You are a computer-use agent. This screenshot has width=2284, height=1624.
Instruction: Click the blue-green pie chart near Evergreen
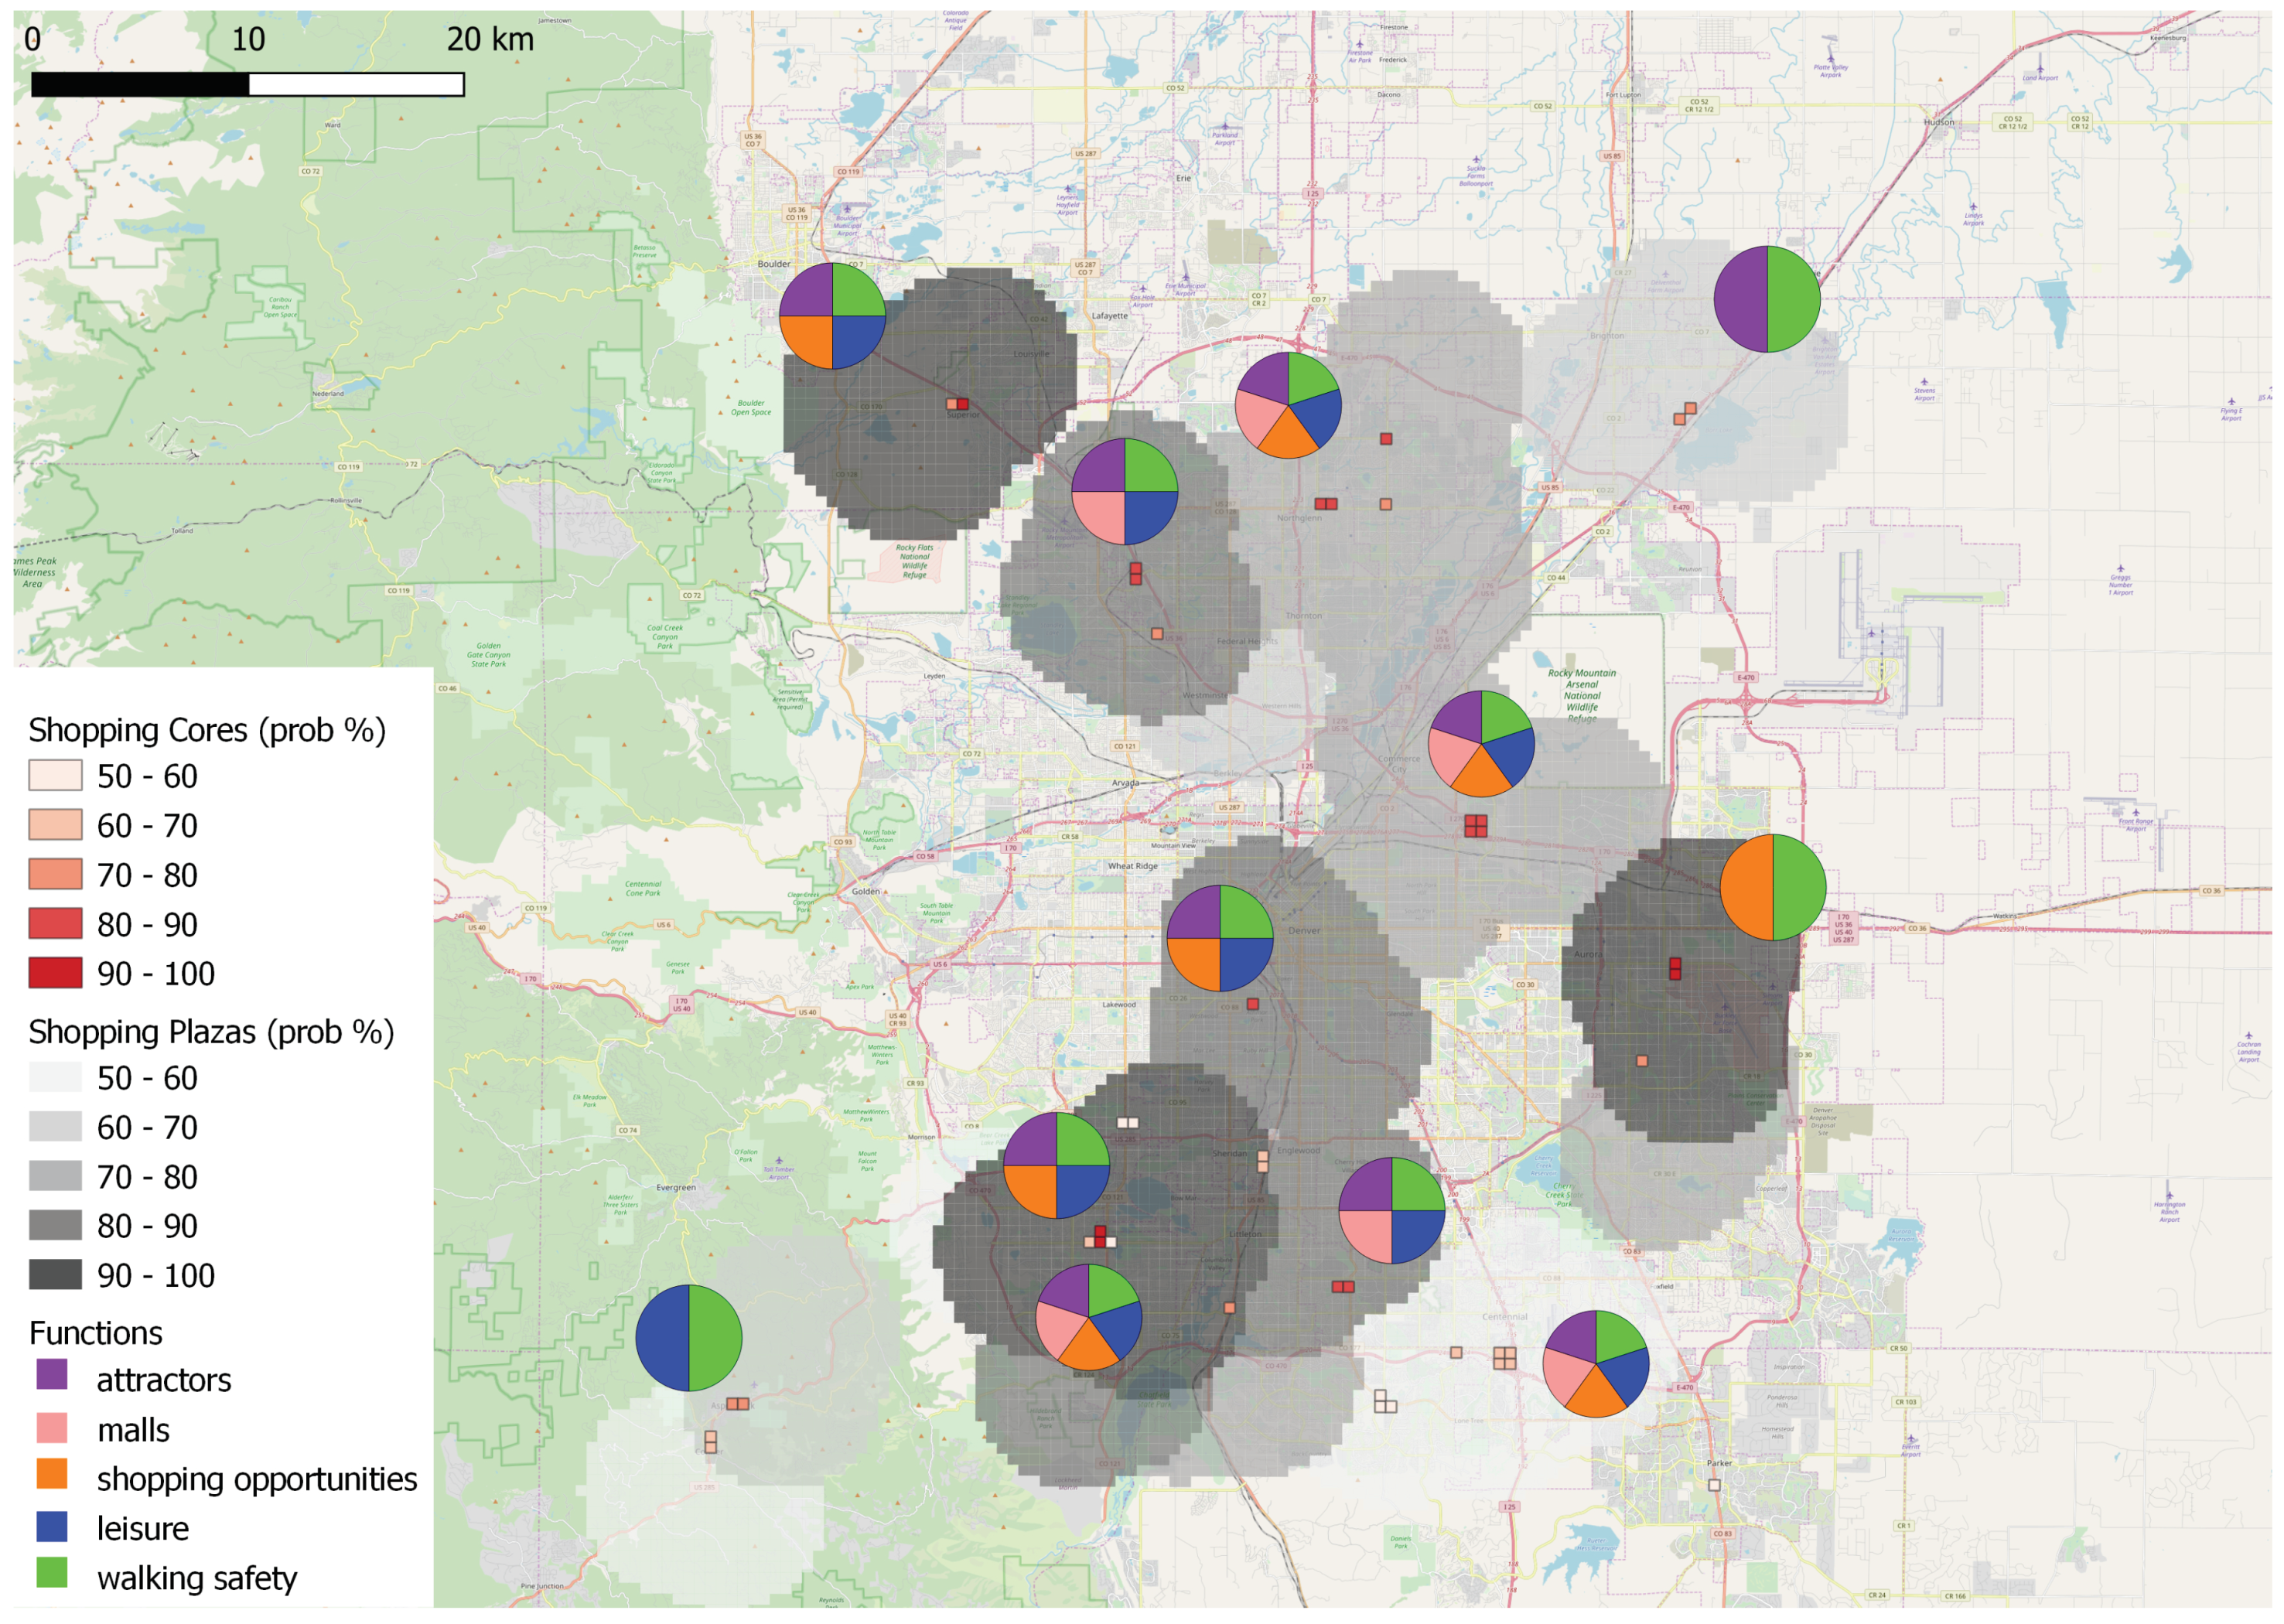coord(689,1338)
